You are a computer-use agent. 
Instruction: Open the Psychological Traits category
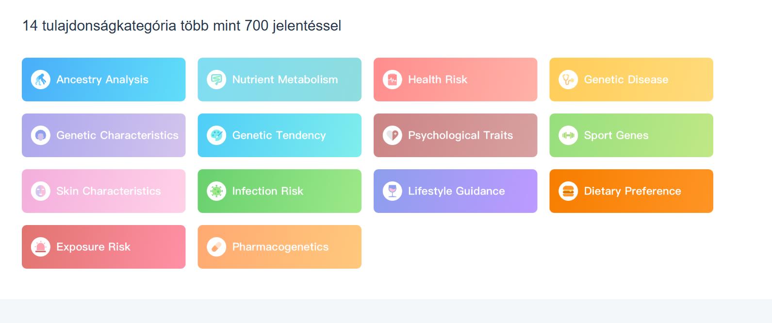coord(456,135)
